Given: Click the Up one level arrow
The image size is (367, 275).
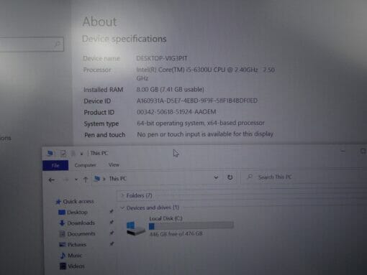Looking at the screenshot, I should coord(86,180).
